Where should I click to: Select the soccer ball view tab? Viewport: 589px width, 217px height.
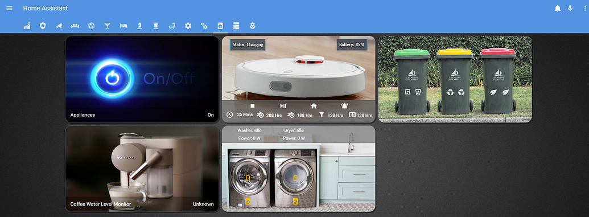tap(91, 26)
